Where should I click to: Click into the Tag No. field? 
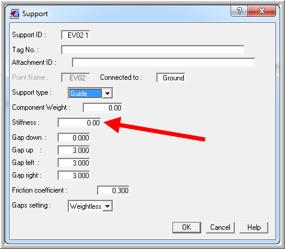153,50
